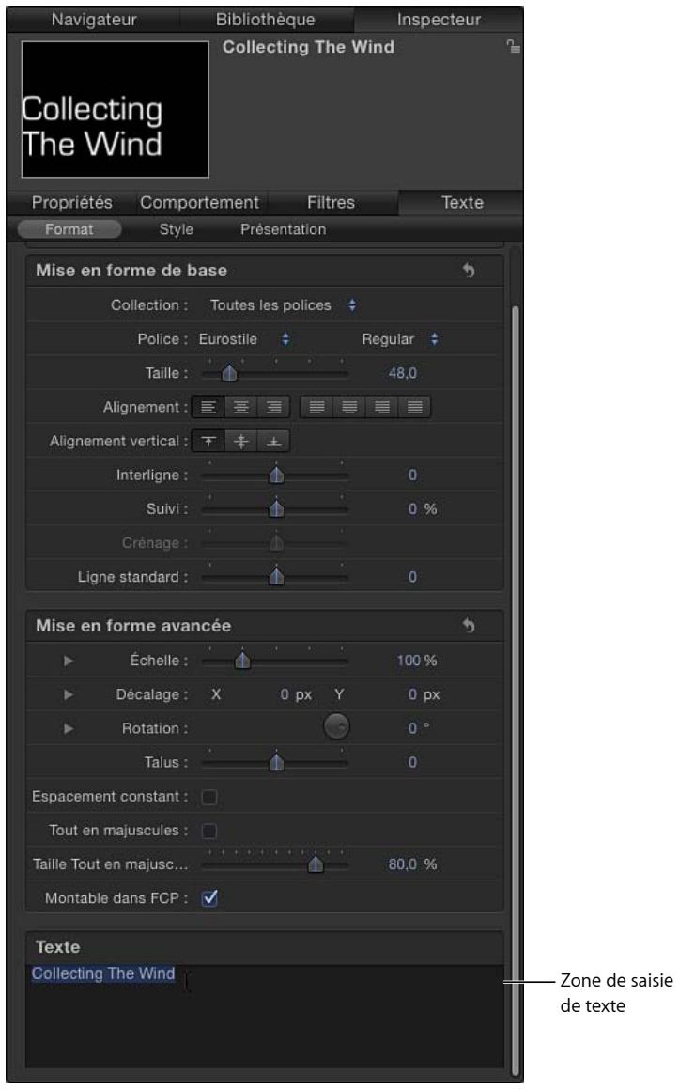Open the Regular typeface dropdown
Viewport: 679px width, 1090px height.
tap(400, 339)
